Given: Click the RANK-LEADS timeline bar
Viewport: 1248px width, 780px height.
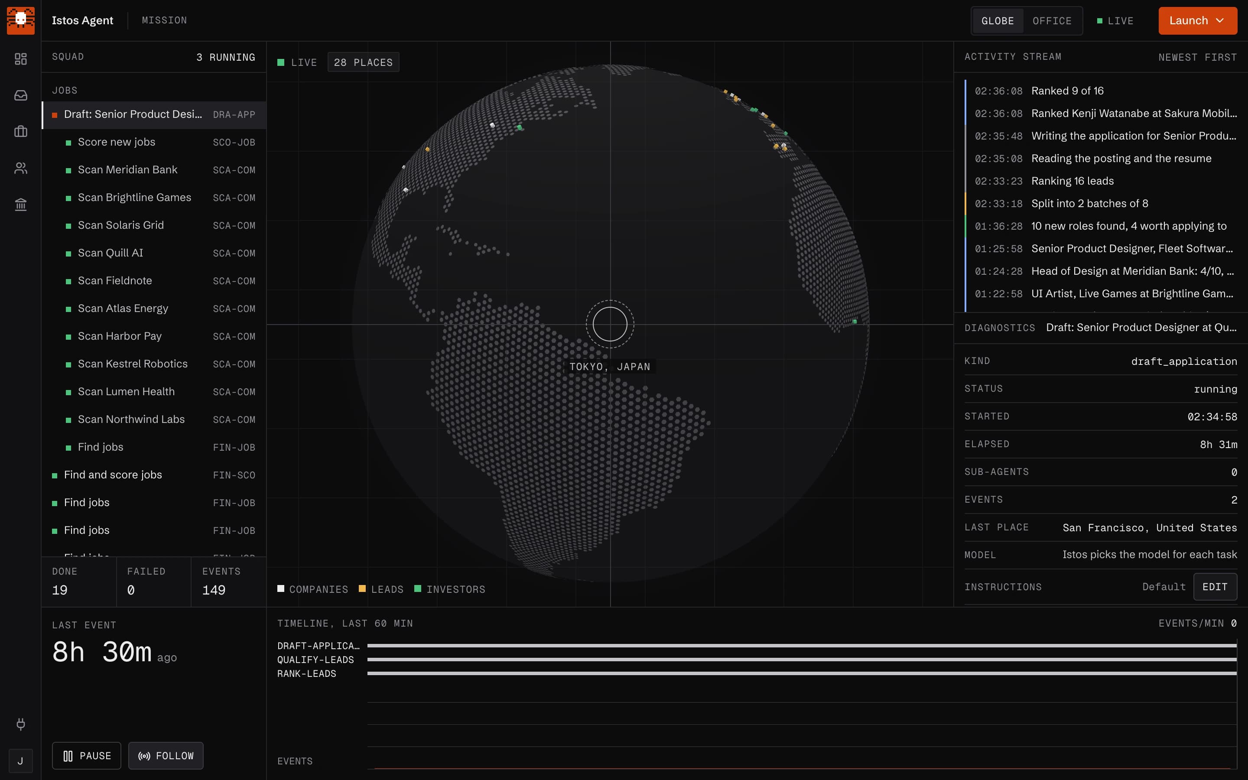Looking at the screenshot, I should click(802, 674).
